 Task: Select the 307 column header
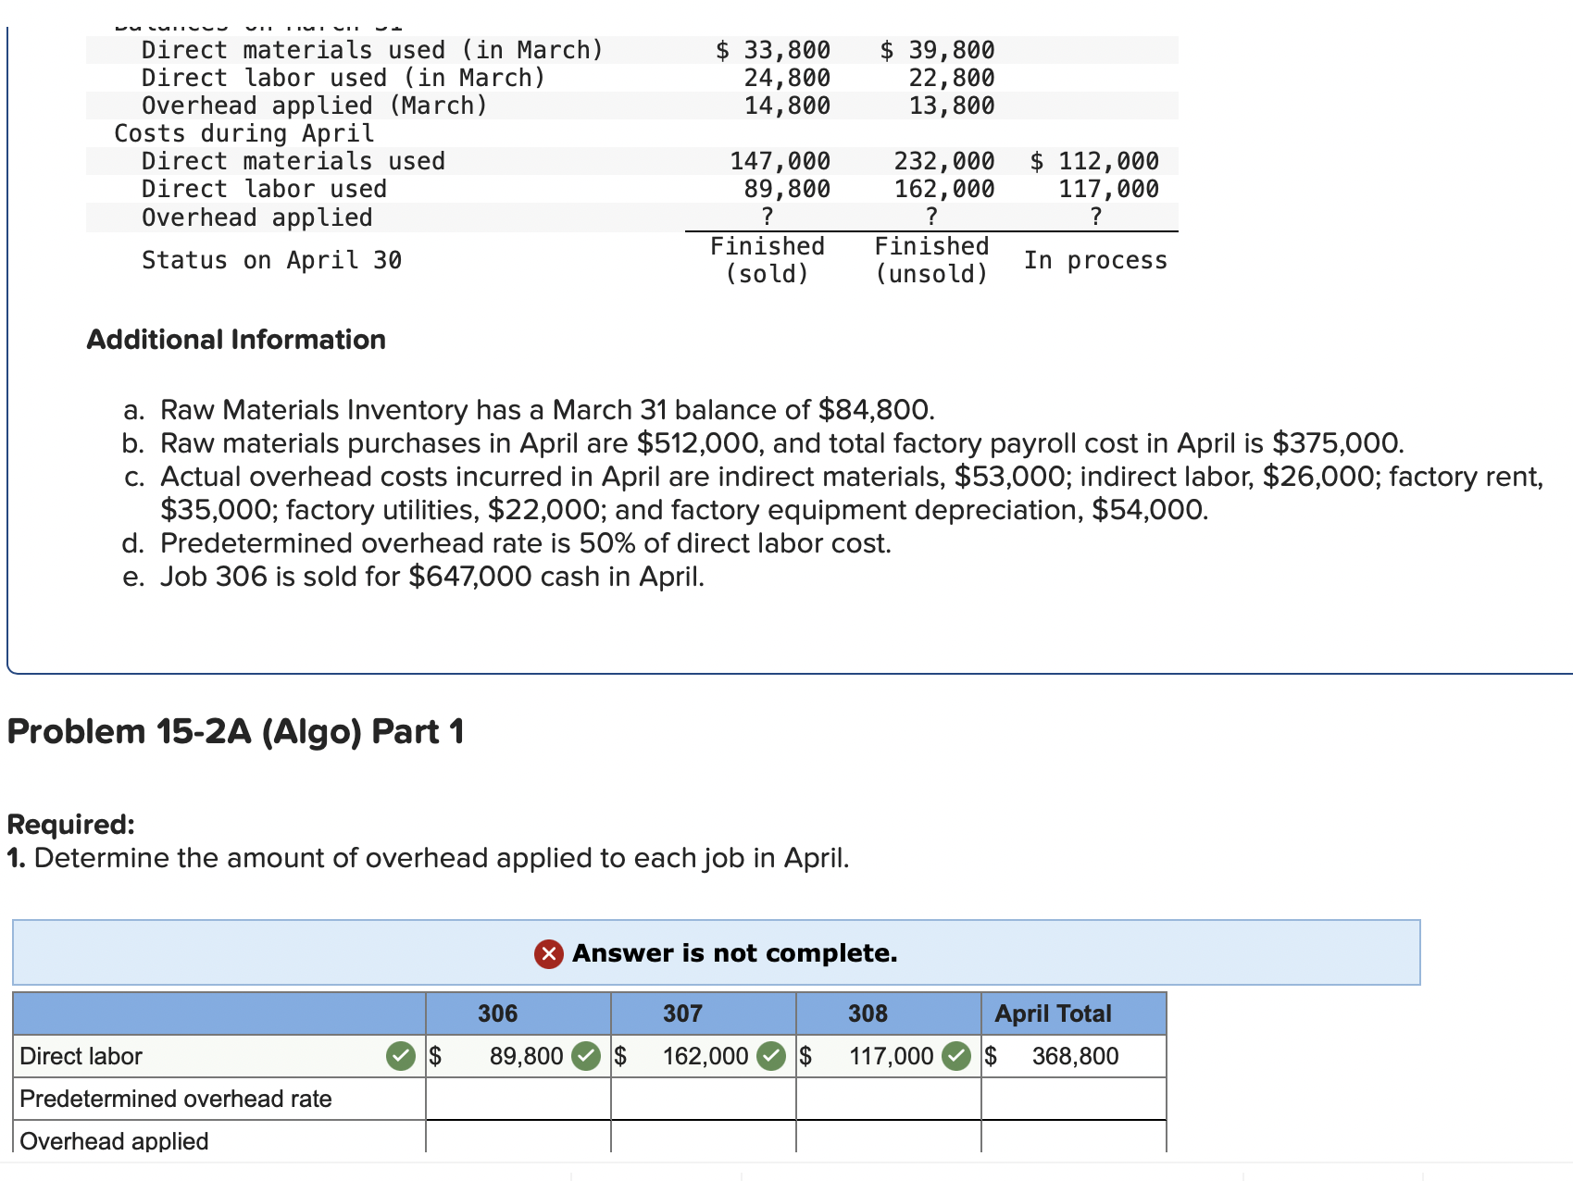point(682,1013)
